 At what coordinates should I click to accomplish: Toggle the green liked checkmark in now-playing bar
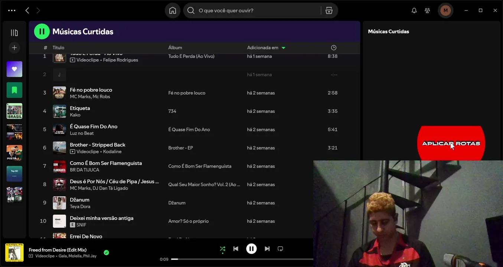coord(106,253)
